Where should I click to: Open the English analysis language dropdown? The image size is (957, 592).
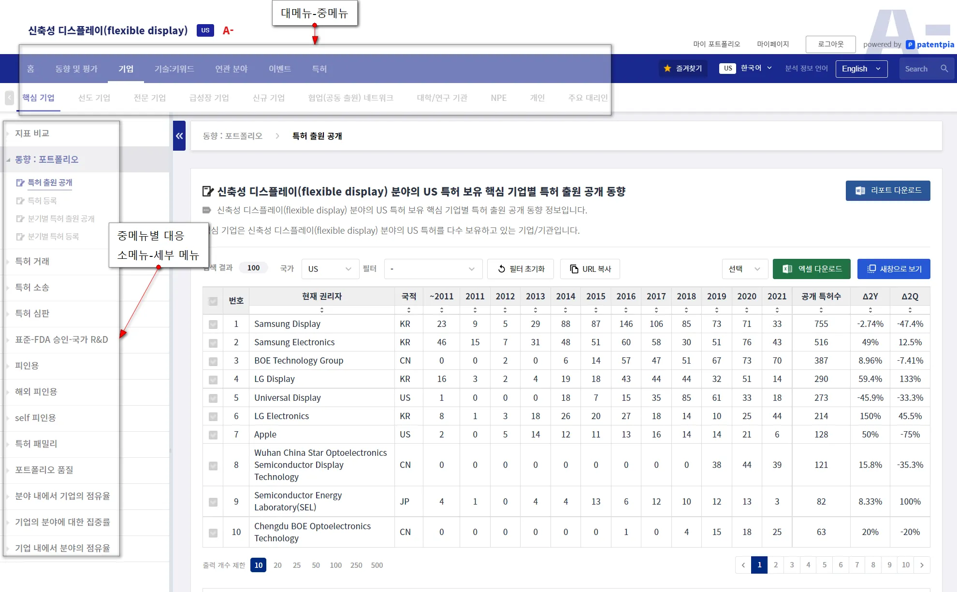click(x=861, y=69)
